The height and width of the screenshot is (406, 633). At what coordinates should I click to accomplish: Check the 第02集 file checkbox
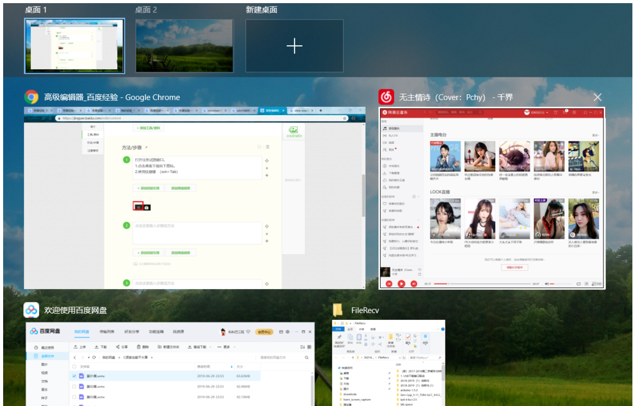pyautogui.click(x=74, y=387)
